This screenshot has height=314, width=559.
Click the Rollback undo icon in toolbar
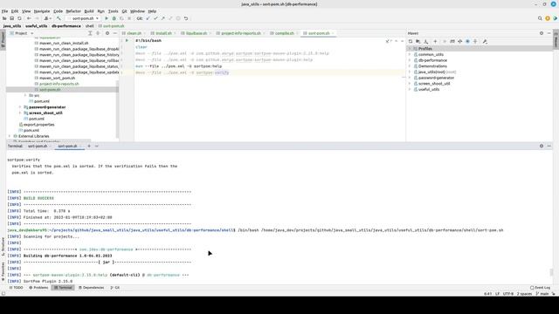pyautogui.click(x=186, y=18)
